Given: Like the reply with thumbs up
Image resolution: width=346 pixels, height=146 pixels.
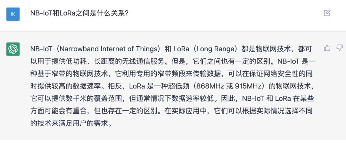Looking at the screenshot, I should point(327,48).
